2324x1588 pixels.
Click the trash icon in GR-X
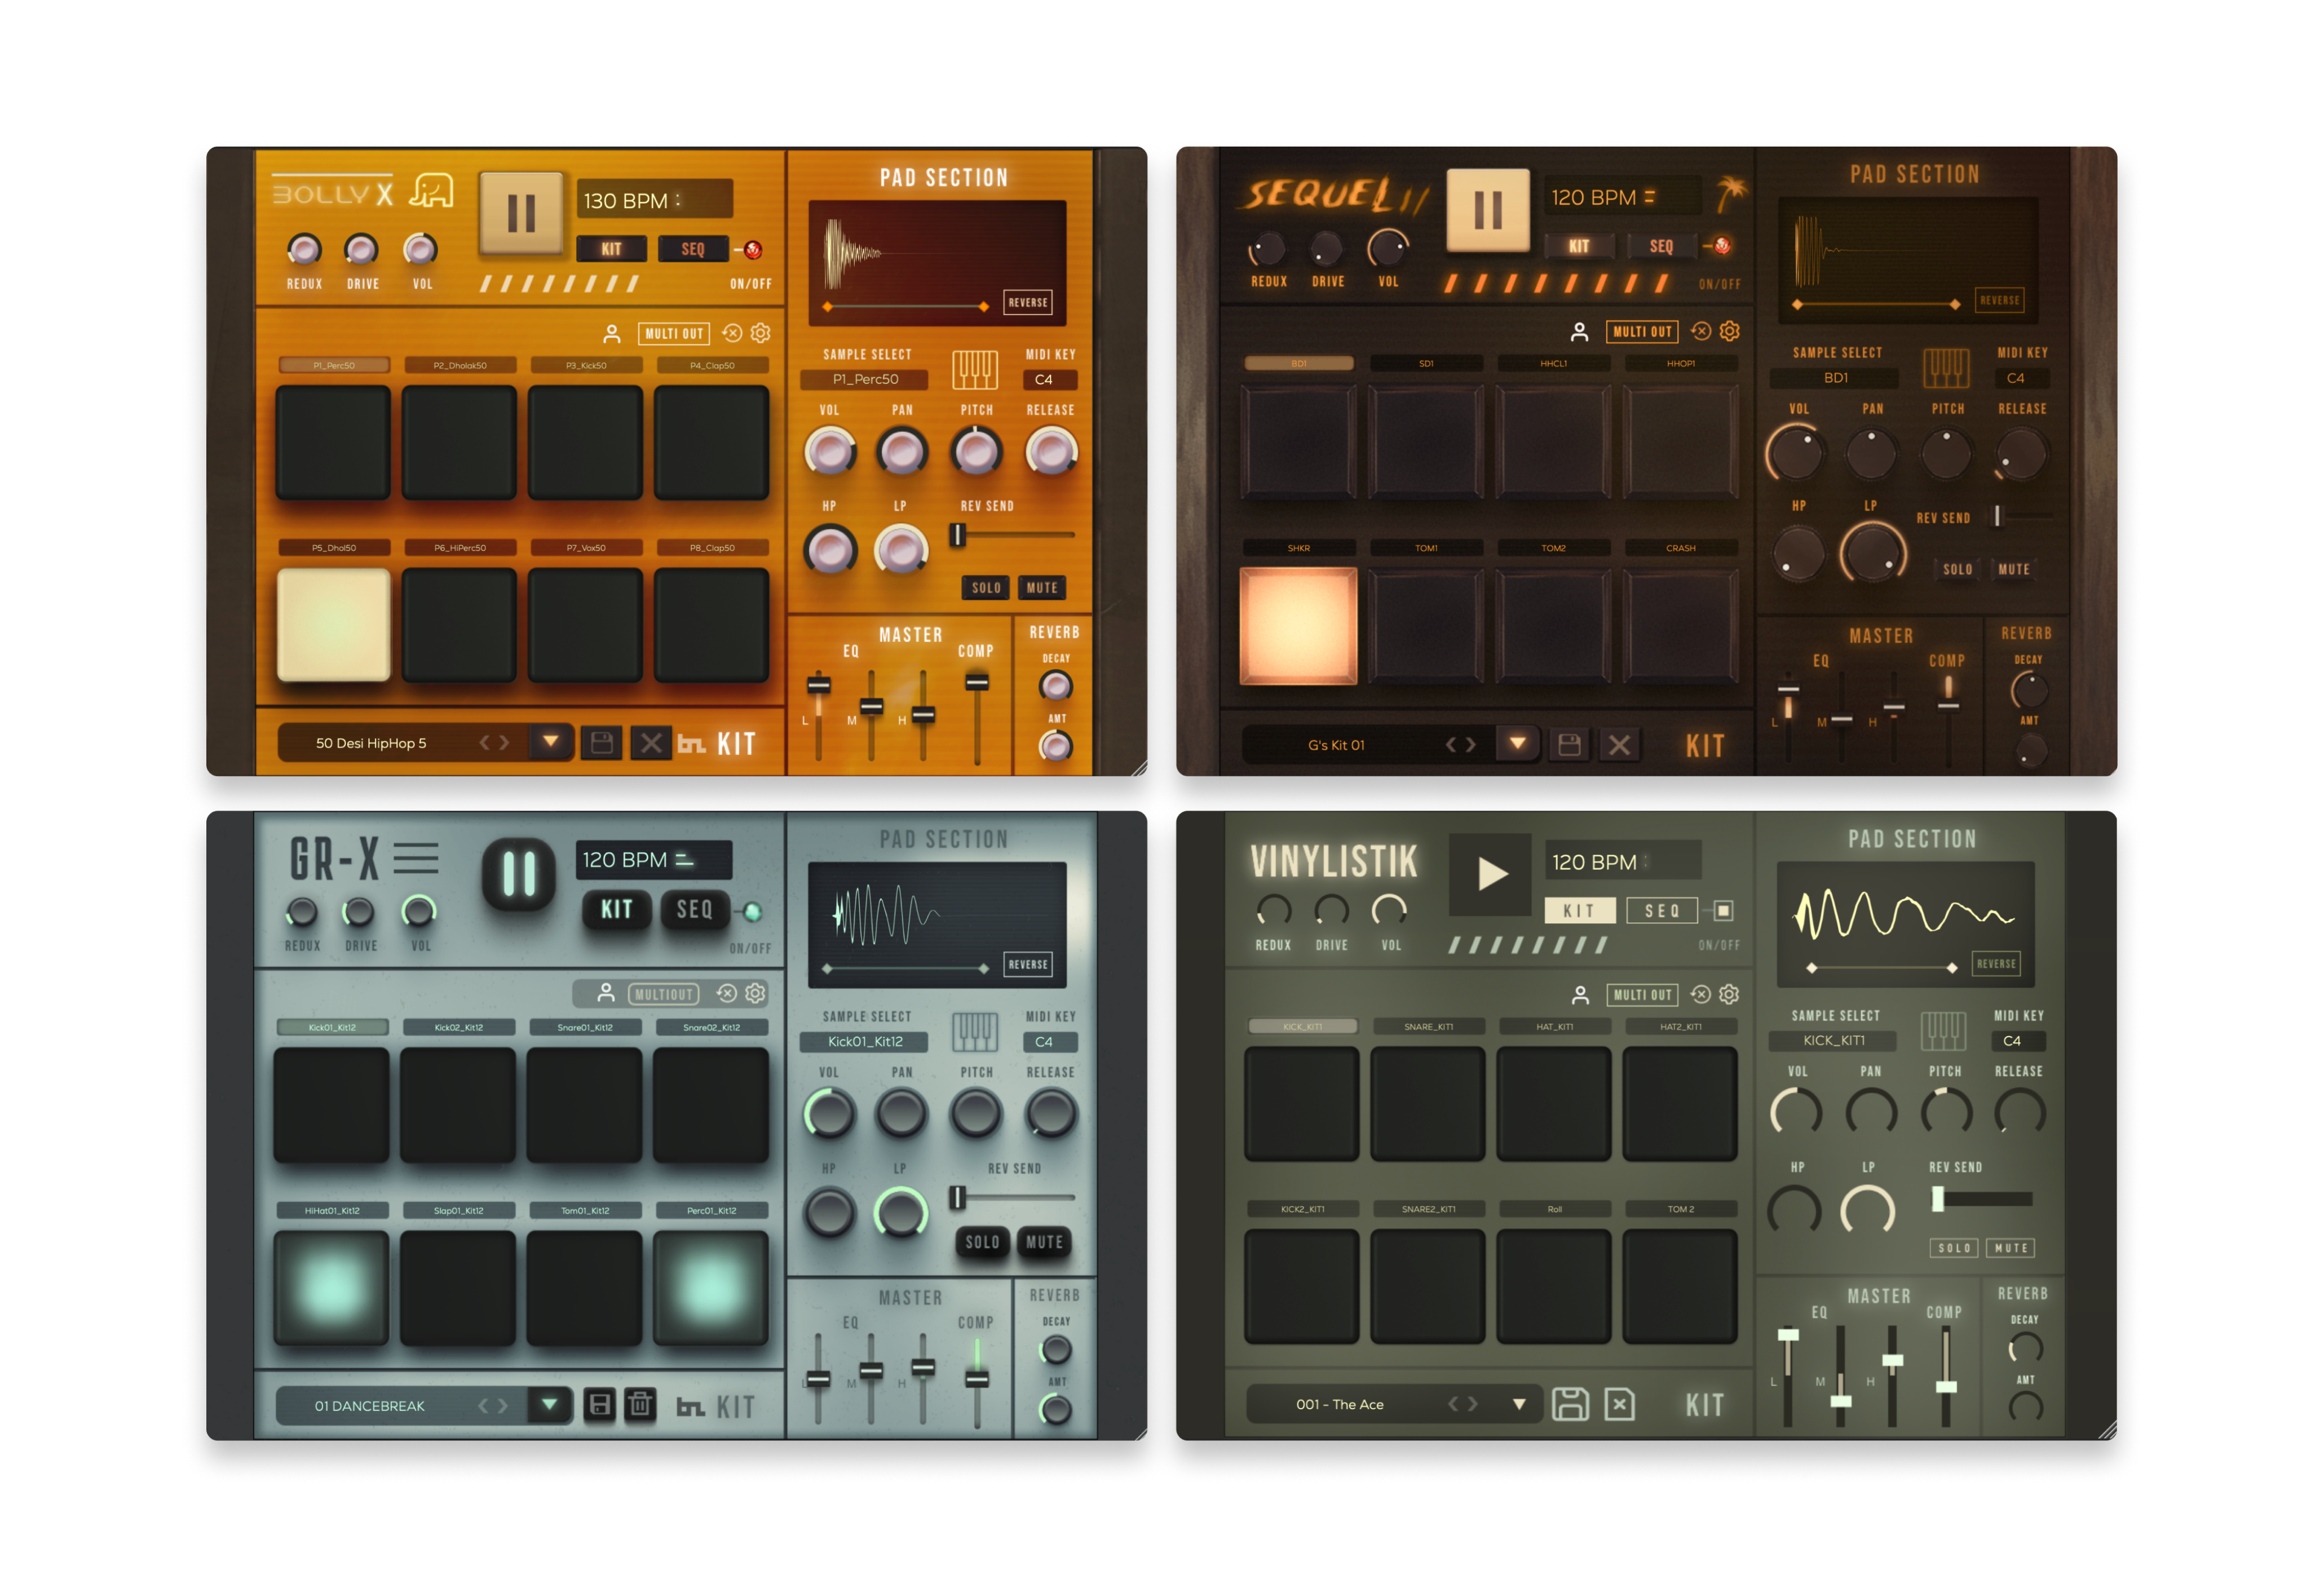click(x=640, y=1405)
